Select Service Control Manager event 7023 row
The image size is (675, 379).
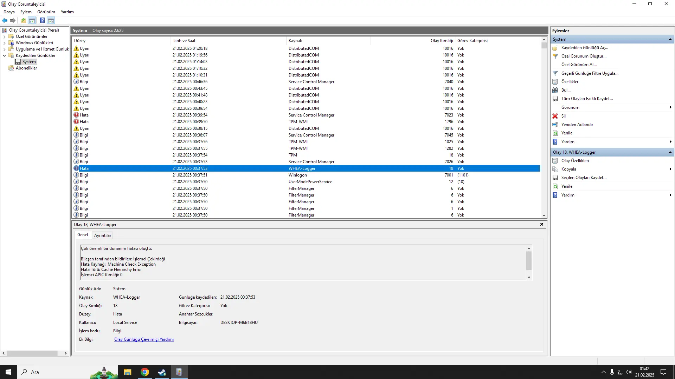306,115
